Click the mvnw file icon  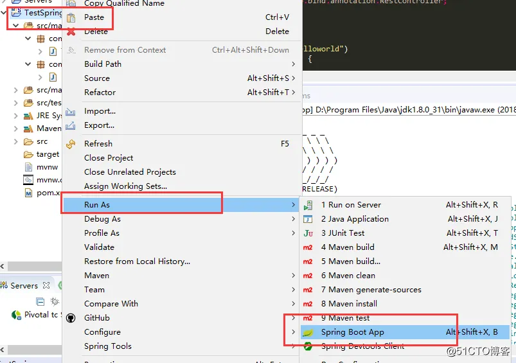[x=29, y=167]
